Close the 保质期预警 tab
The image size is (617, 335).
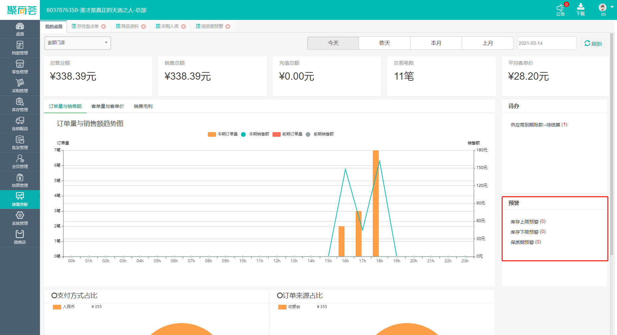(228, 27)
